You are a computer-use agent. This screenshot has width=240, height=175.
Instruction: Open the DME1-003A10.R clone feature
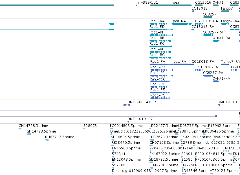click(x=129, y=105)
